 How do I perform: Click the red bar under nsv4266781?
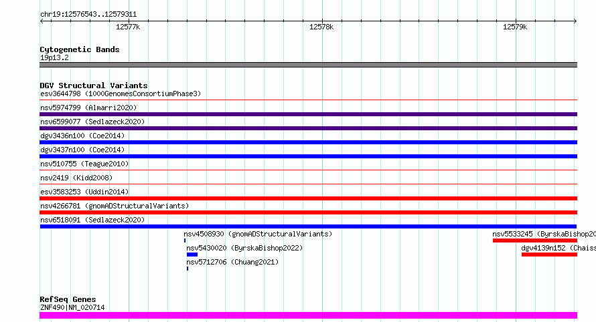(x=308, y=212)
